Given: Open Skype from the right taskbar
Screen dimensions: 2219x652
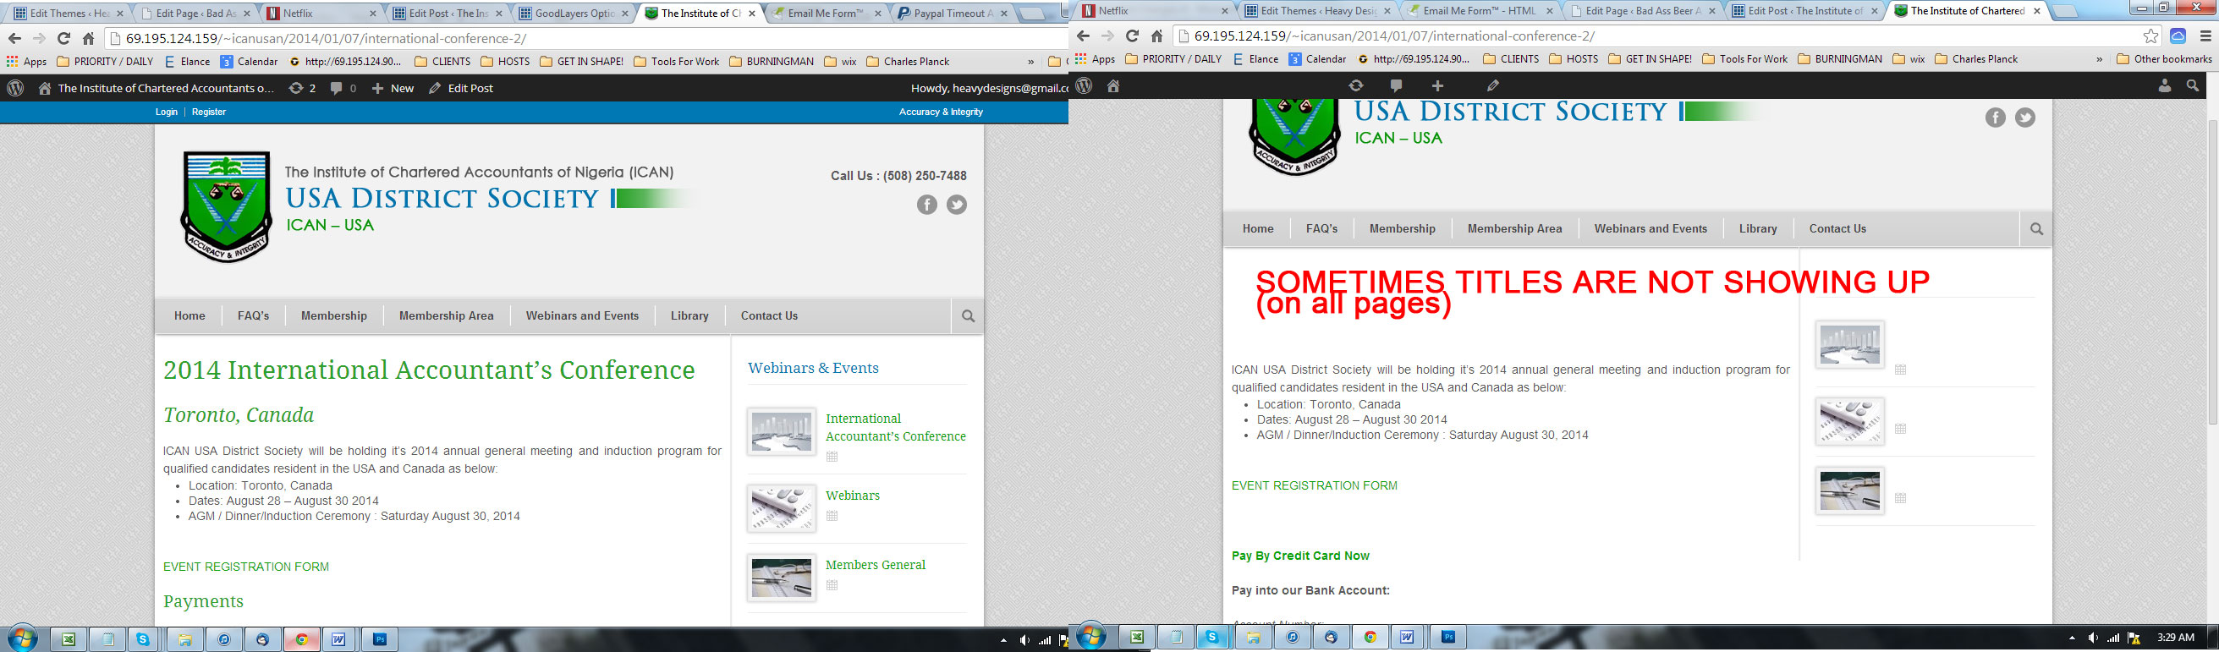Looking at the screenshot, I should (x=1212, y=638).
